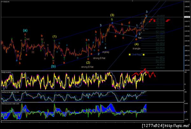Viewport: 191px width, 129px height.
Task: Select the yellow (1) wave label
Action: coord(54,37)
